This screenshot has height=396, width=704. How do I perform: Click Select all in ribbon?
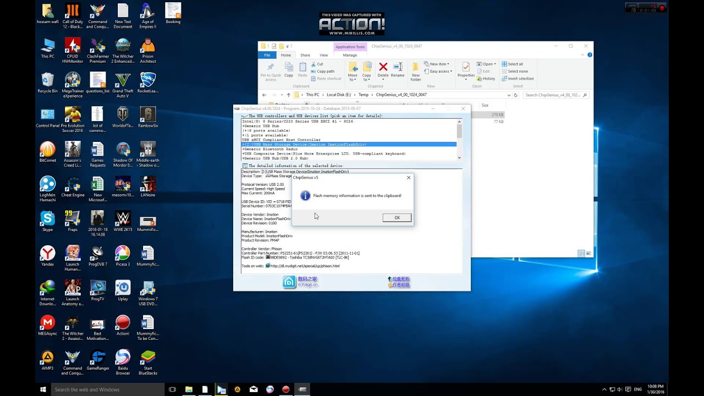(x=515, y=64)
